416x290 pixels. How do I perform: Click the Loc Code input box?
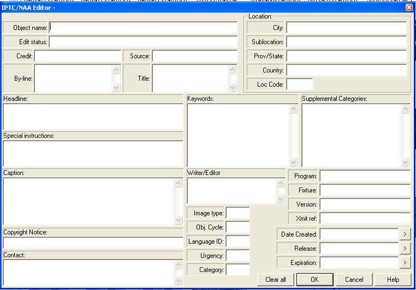(300, 84)
